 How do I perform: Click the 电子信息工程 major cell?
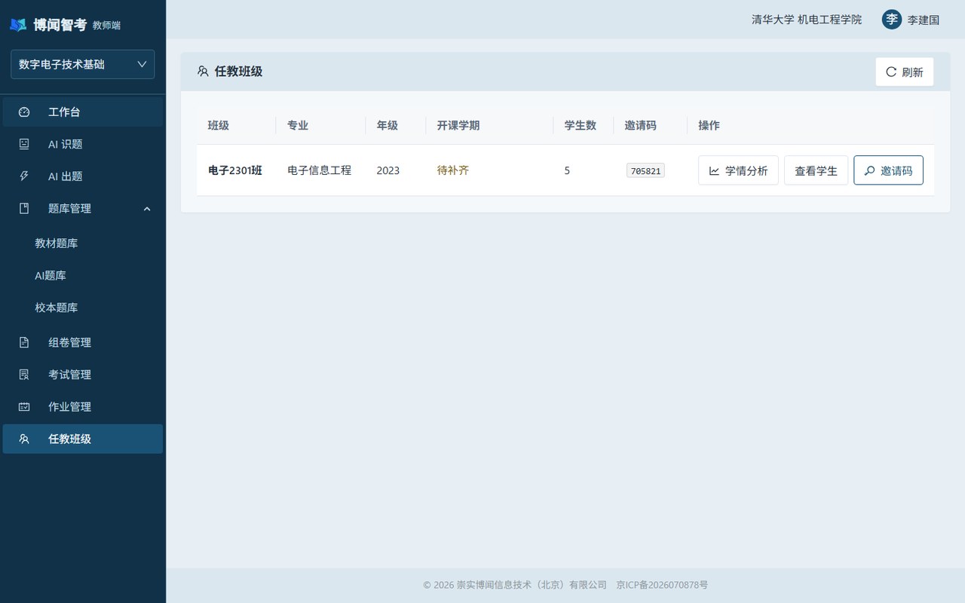click(x=320, y=170)
